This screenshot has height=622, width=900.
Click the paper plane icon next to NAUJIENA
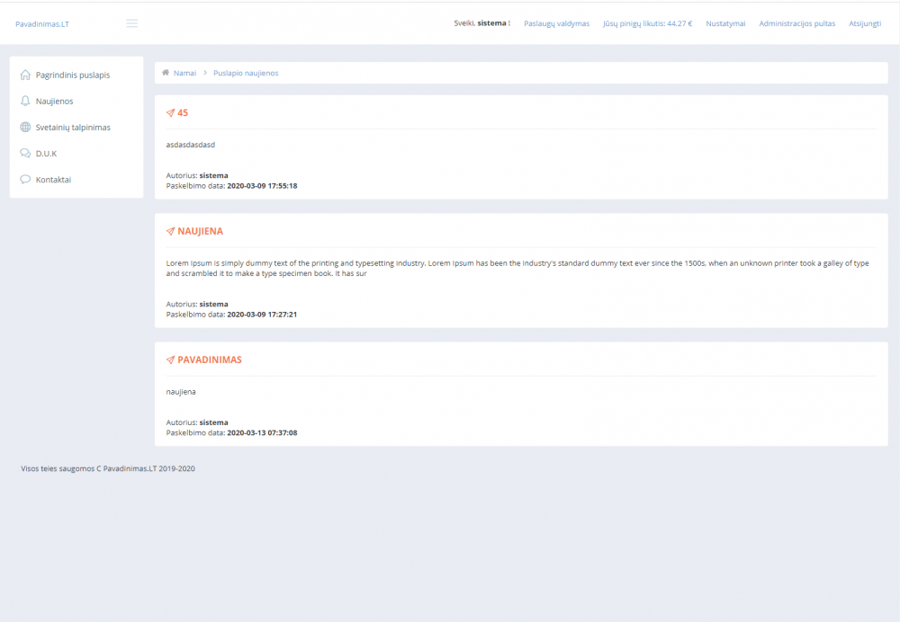click(x=170, y=231)
